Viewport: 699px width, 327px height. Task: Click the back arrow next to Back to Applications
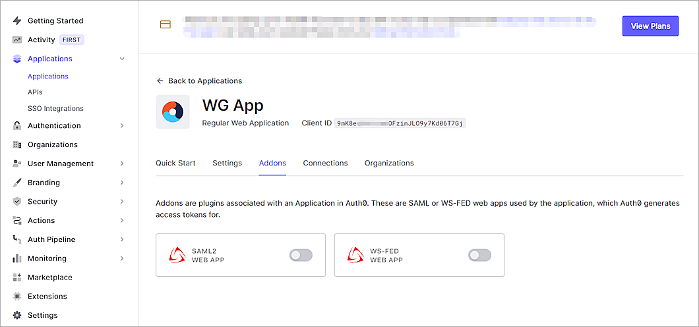coord(160,81)
